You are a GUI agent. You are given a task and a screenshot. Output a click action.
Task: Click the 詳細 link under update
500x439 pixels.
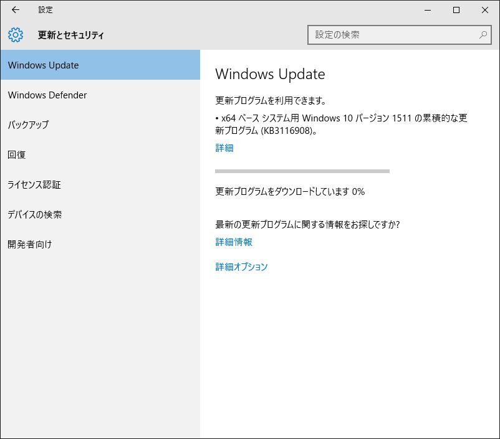coord(224,148)
